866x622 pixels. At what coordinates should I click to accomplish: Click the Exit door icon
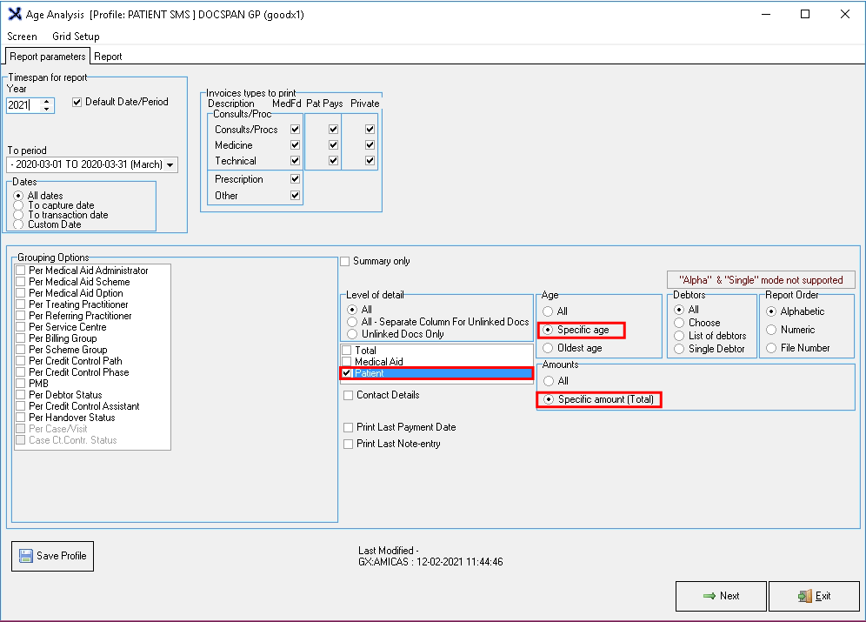(803, 596)
